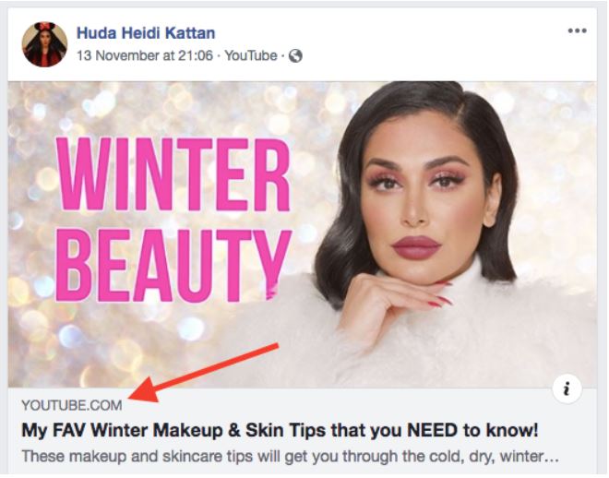Click the red arrow pointing at YOUTUBE.COM
This screenshot has width=609, height=478.
204,373
